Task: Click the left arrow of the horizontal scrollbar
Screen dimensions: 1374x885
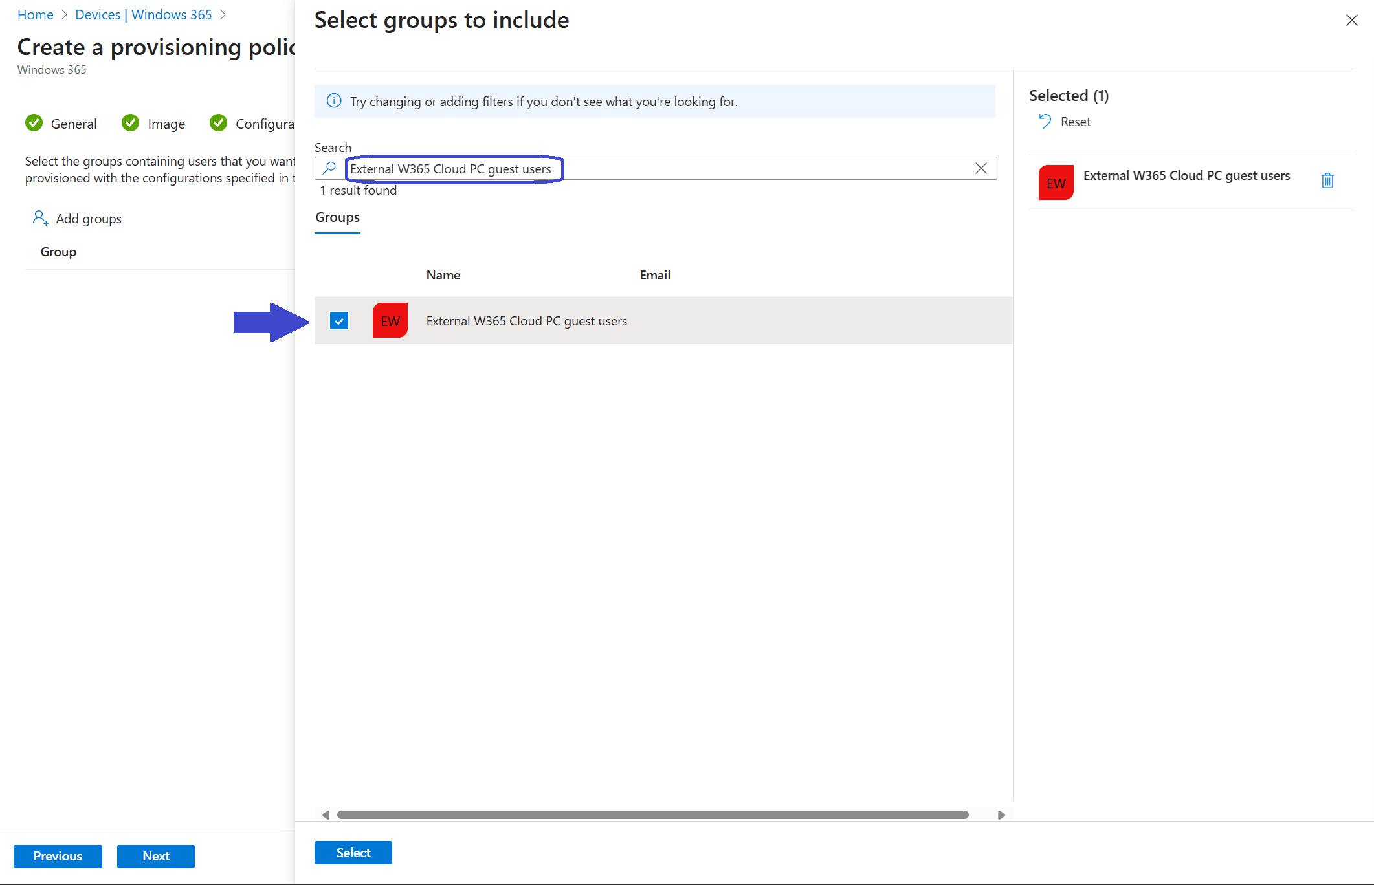Action: pyautogui.click(x=326, y=814)
